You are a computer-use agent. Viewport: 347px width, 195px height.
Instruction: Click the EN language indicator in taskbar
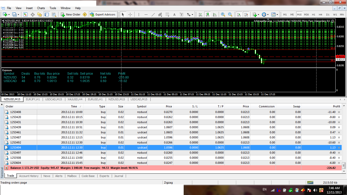tap(264, 189)
